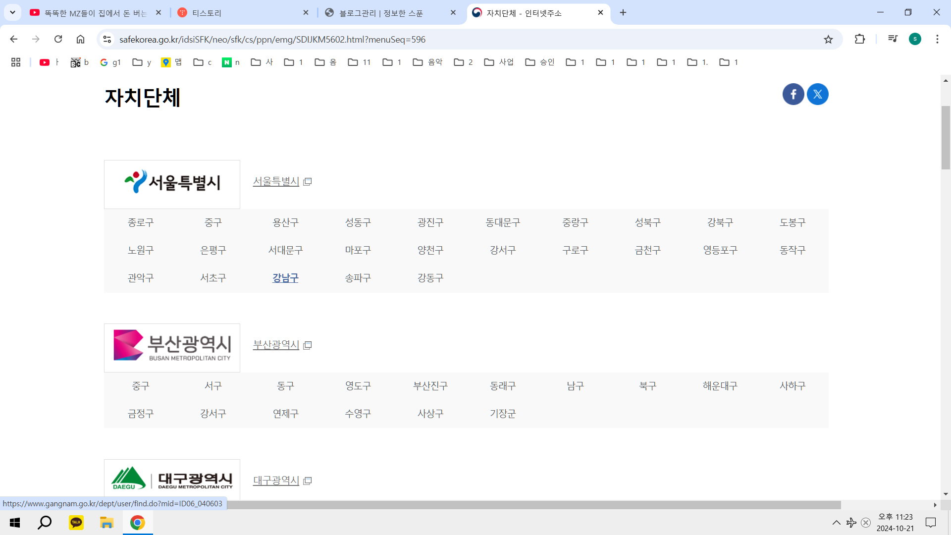
Task: Go to the browser home page icon
Action: coord(80,39)
